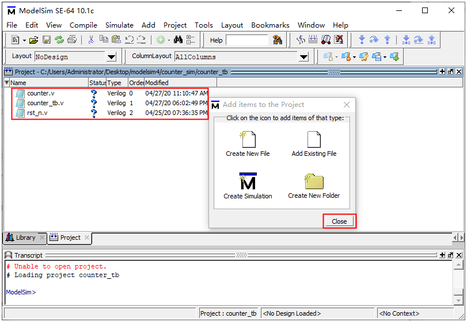Click the green Reload icon in toolbar
The height and width of the screenshot is (322, 467).
[x=59, y=40]
